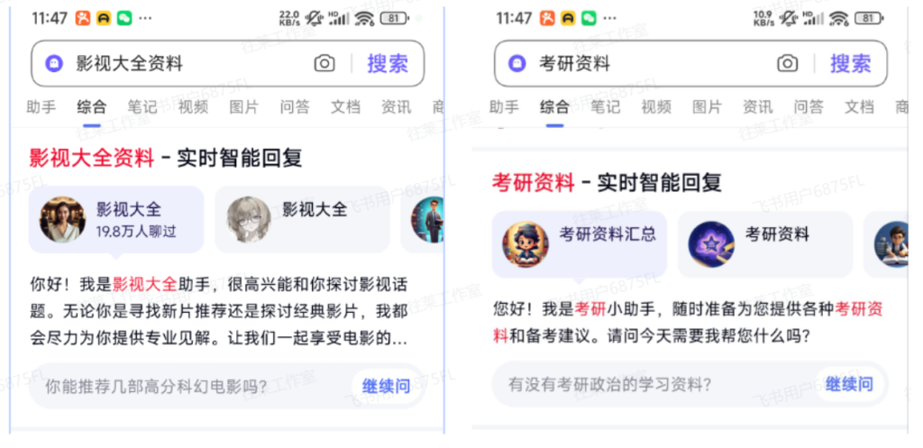Viewport: 923px width, 448px height.
Task: Tap camera icon in right search bar
Action: 788,64
